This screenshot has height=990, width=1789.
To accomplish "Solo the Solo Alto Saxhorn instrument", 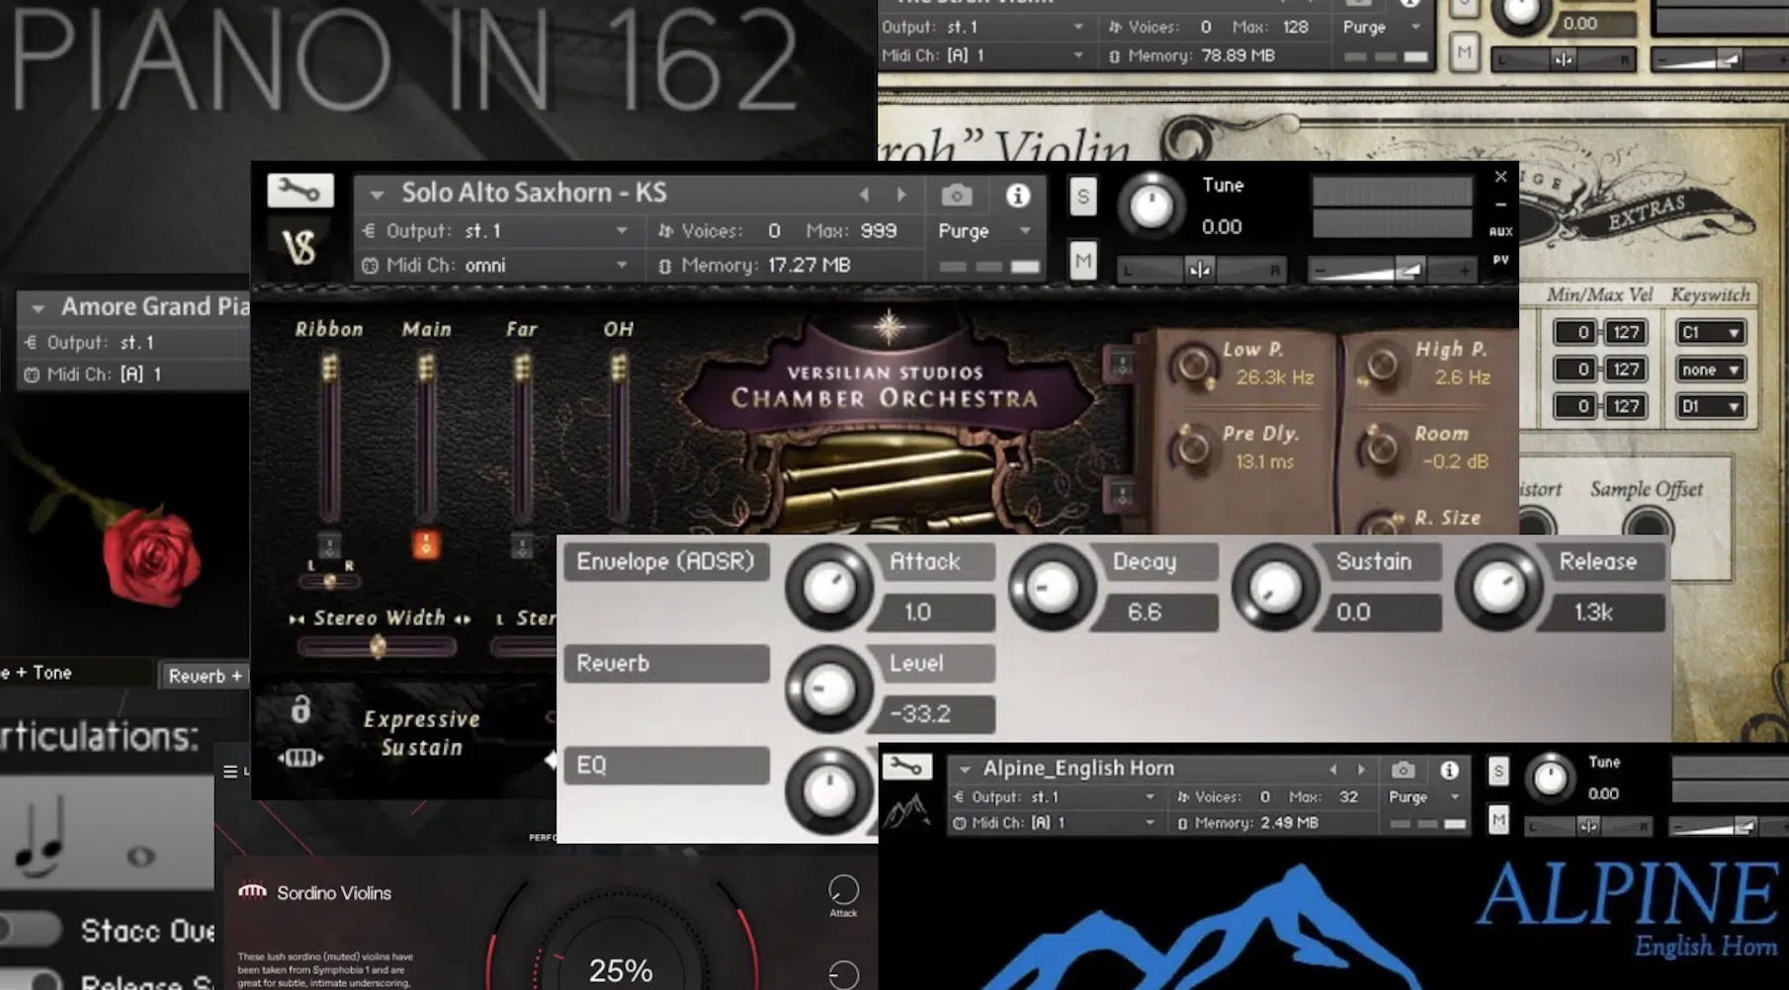I will coord(1083,197).
